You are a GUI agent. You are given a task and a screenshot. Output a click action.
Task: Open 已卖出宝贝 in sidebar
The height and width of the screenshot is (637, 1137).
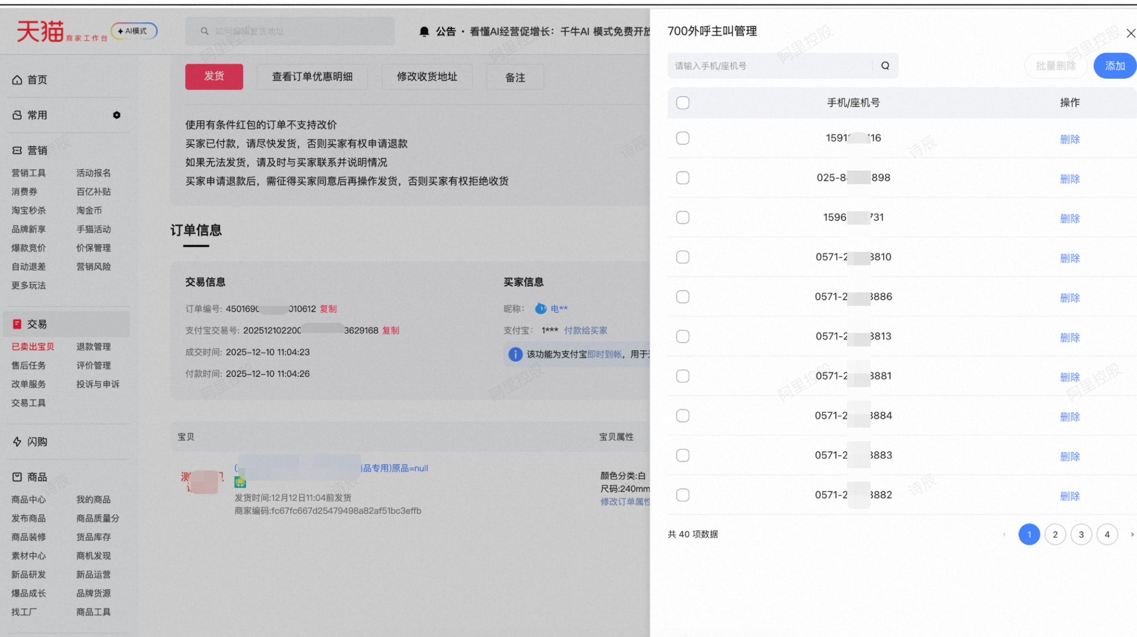[33, 347]
